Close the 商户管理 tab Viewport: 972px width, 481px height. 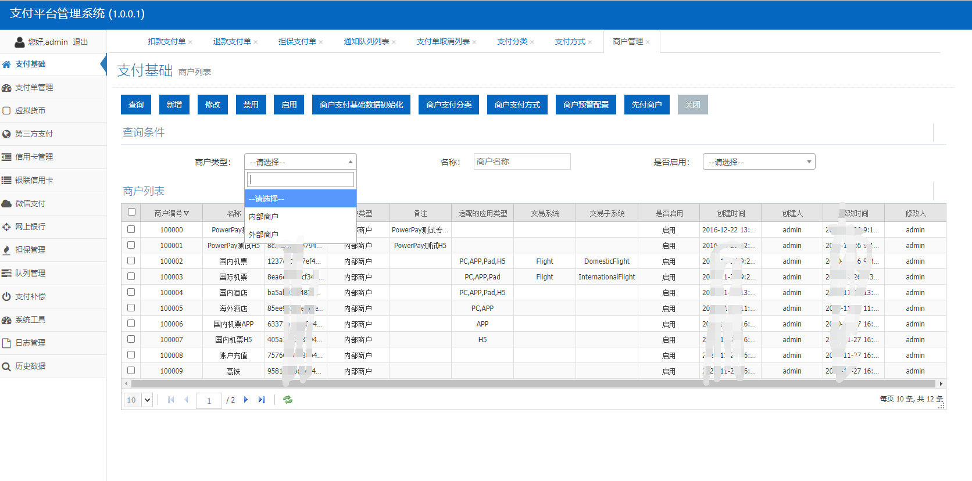(648, 42)
